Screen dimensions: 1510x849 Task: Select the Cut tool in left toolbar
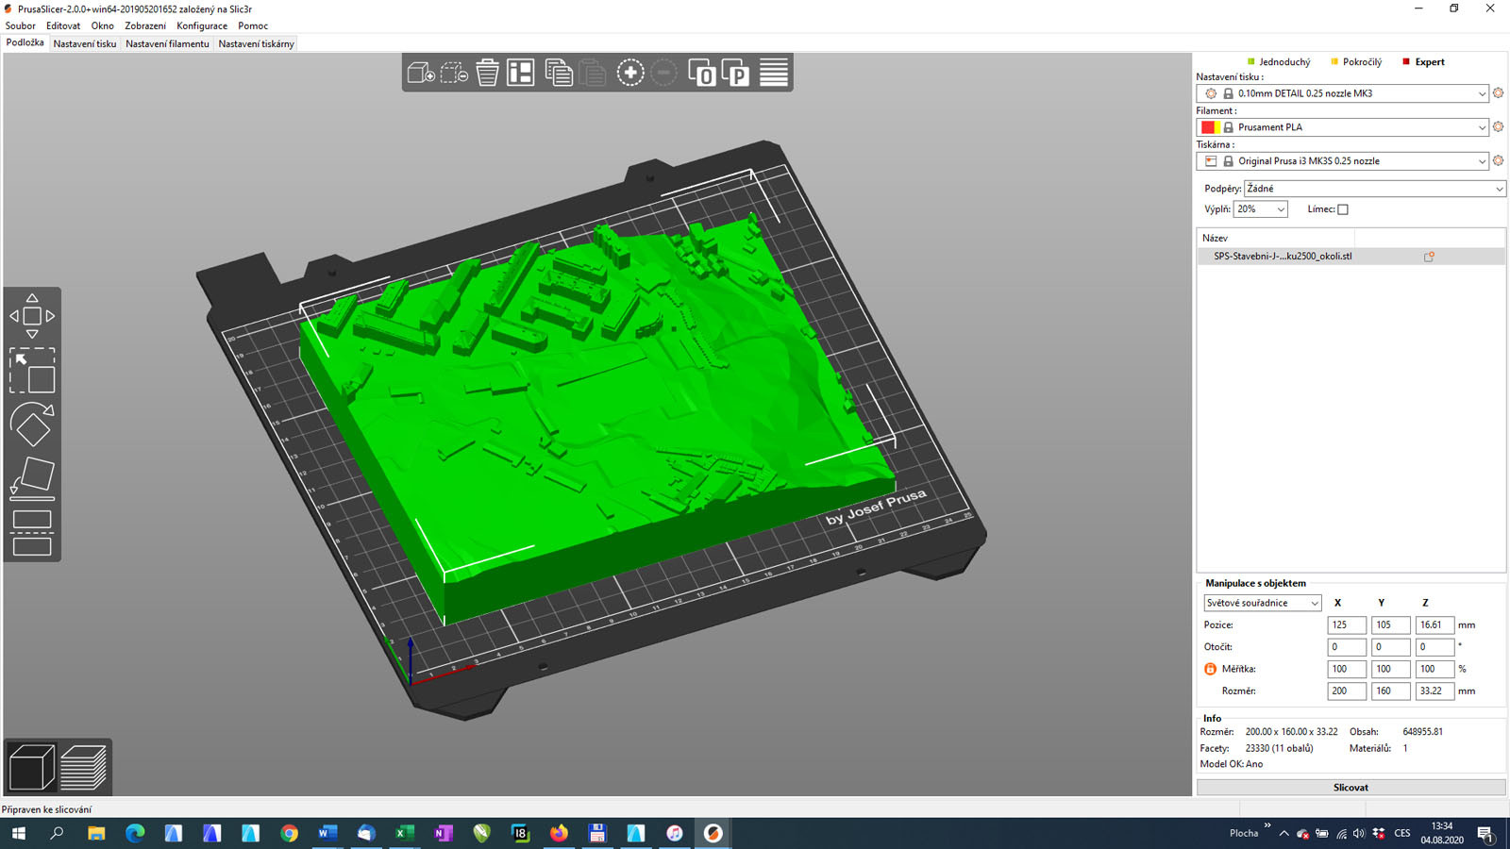pos(32,532)
